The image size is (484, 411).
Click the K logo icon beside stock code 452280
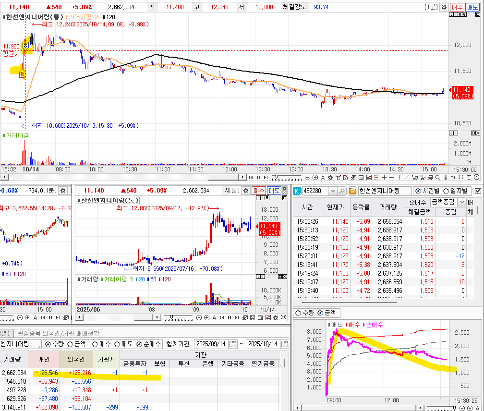(297, 191)
